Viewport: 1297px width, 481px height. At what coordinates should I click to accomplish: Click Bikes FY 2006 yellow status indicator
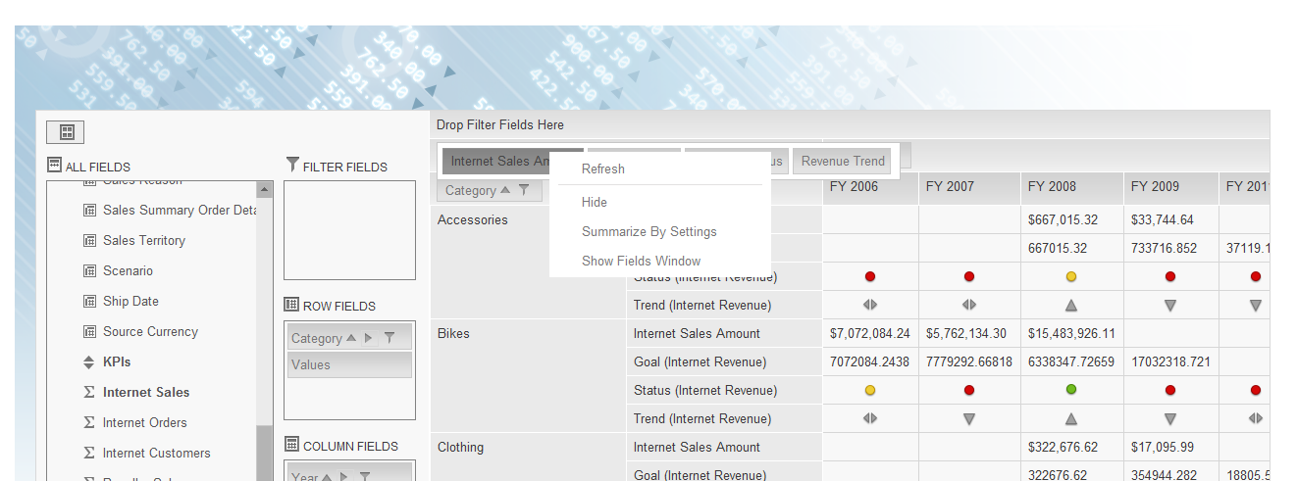870,390
